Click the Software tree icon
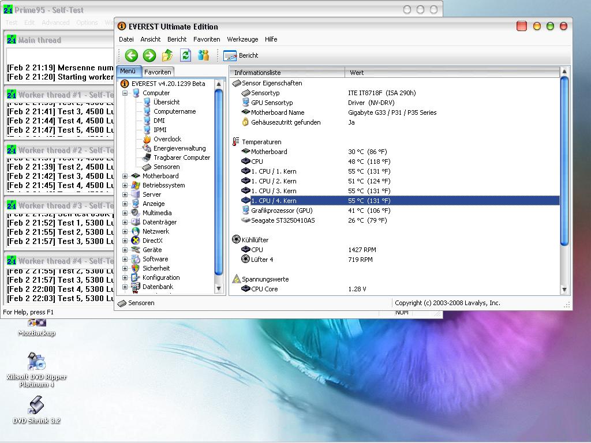The height and width of the screenshot is (443, 591). [x=136, y=259]
